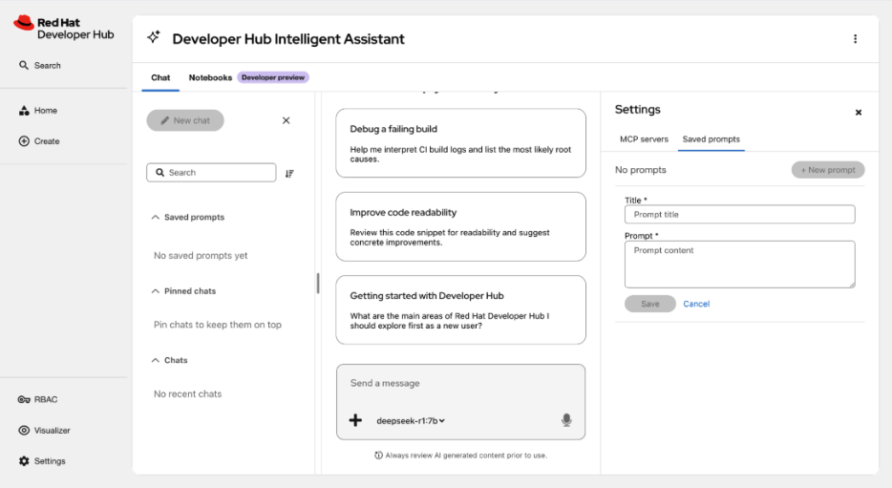Click the Prompt title input field
This screenshot has height=488, width=892.
[739, 215]
